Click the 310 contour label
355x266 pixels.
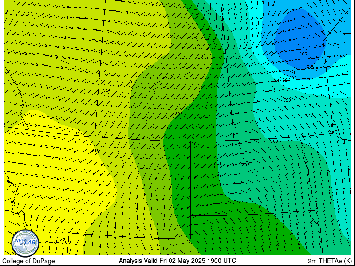click(x=152, y=93)
